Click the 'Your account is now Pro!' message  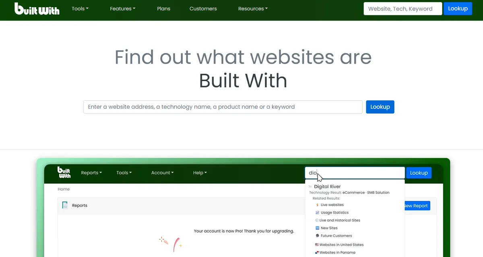[244, 231]
